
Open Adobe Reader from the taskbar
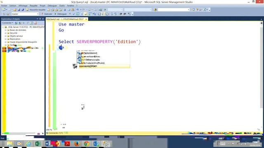coord(67,143)
